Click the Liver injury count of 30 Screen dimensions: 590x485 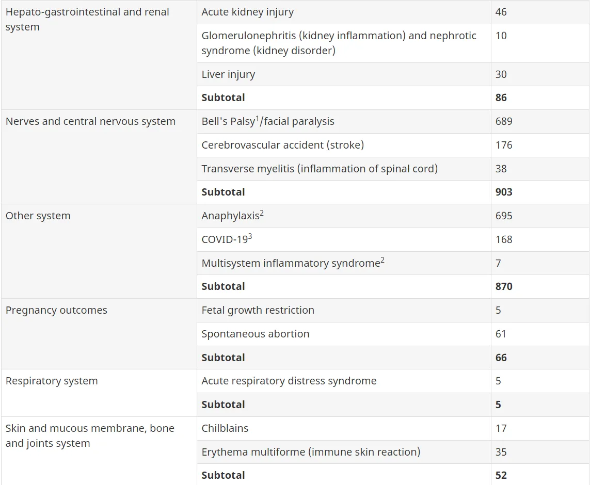tap(501, 74)
